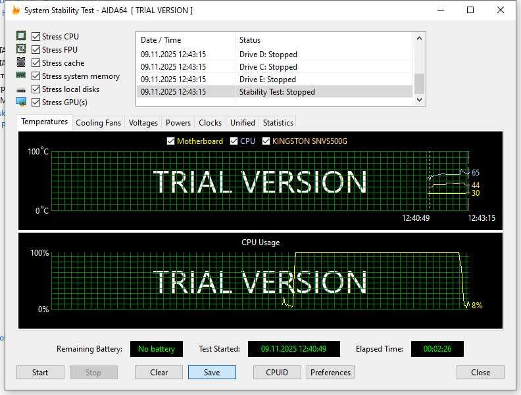Switch to the Clocks tab
Viewport: 521px width, 395px height.
click(210, 123)
